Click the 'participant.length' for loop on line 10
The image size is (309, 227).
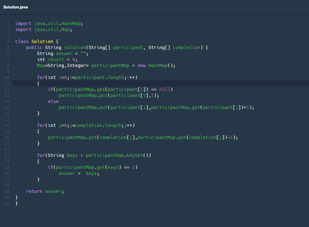click(x=87, y=78)
